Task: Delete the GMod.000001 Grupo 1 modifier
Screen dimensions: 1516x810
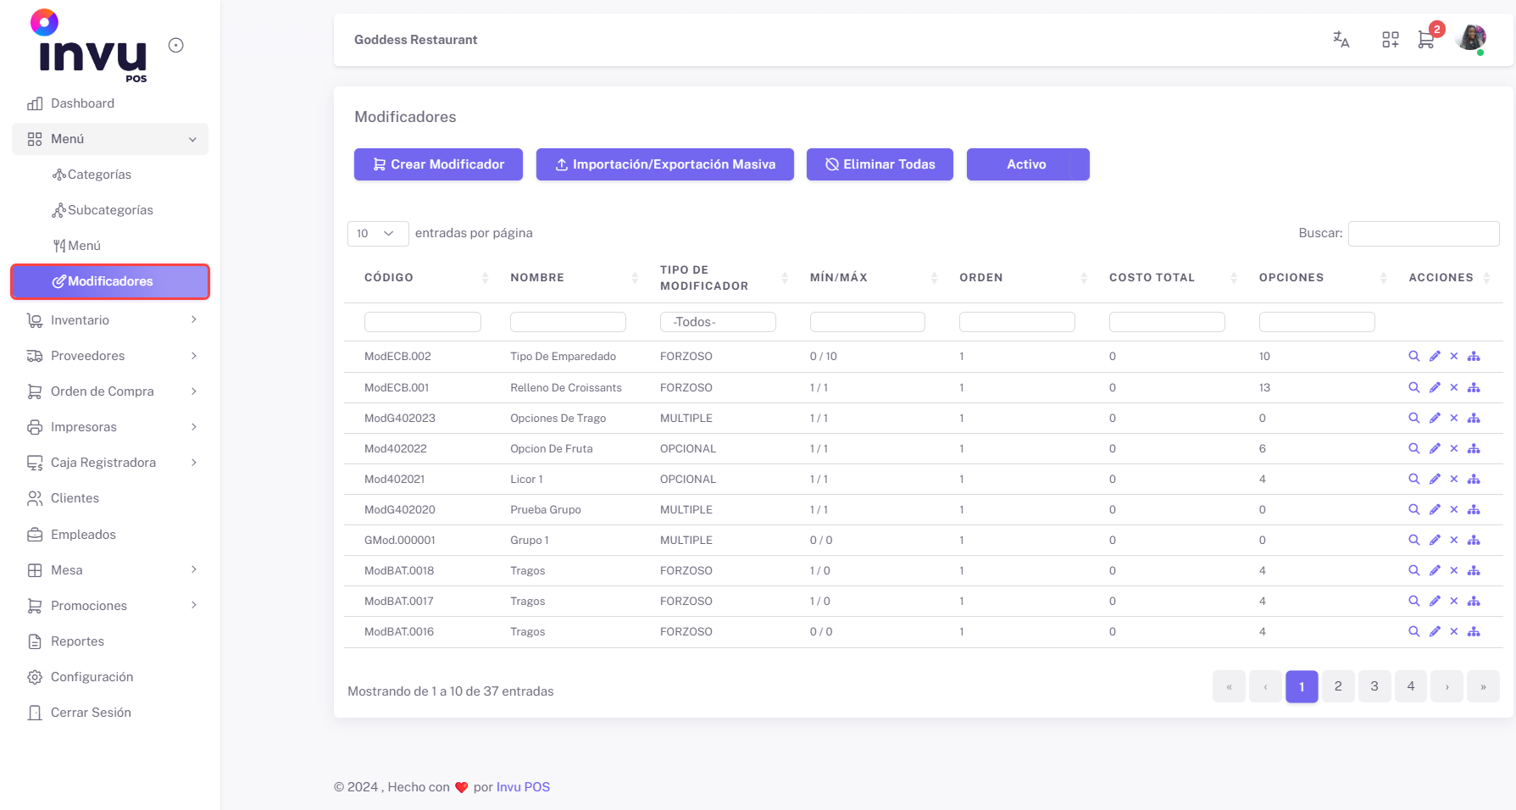Action: click(1454, 540)
